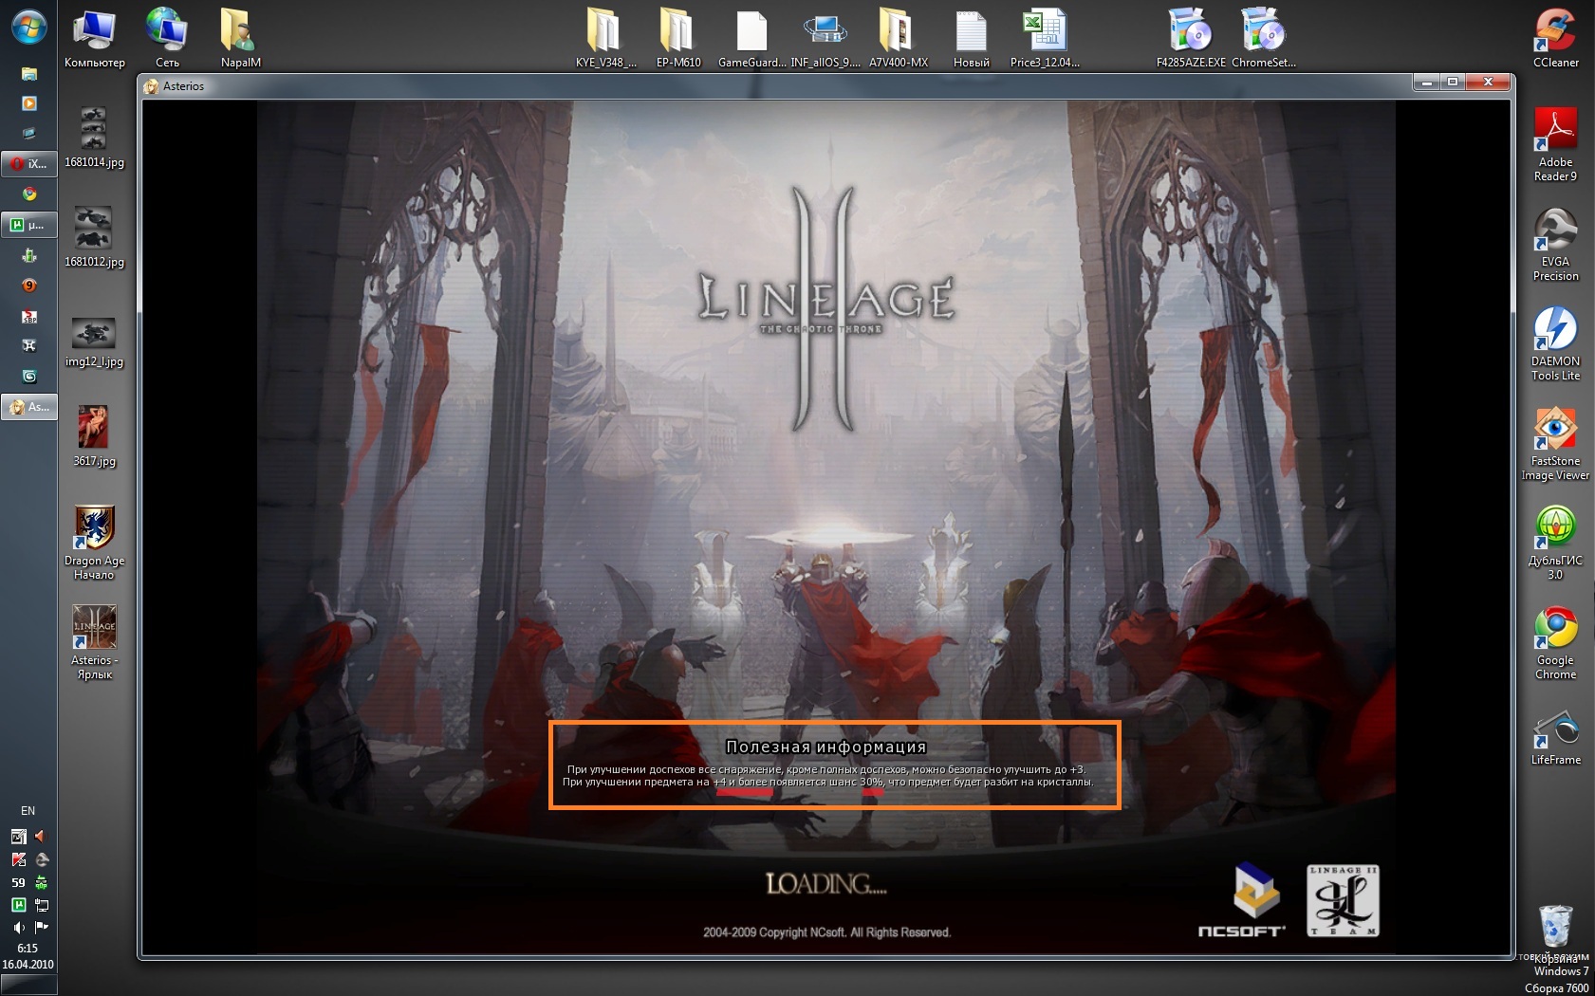The height and width of the screenshot is (996, 1595).
Task: Launch the Google Chrome desktop shortcut
Action: point(1555,643)
